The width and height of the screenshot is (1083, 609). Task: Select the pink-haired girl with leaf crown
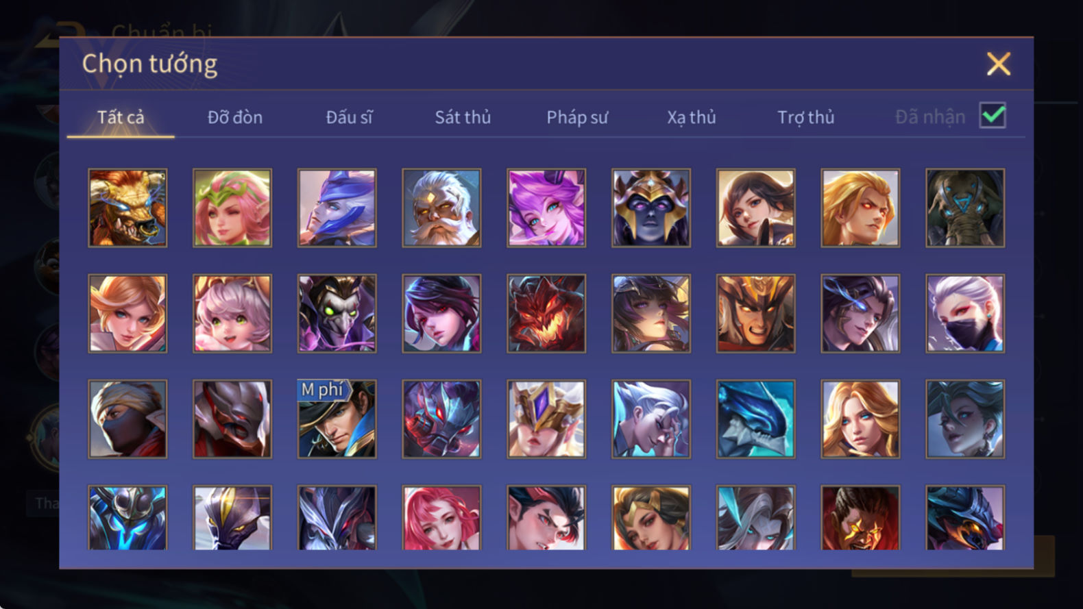(x=232, y=208)
